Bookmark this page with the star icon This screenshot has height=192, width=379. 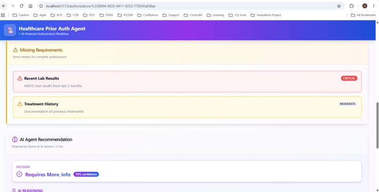[339, 6]
